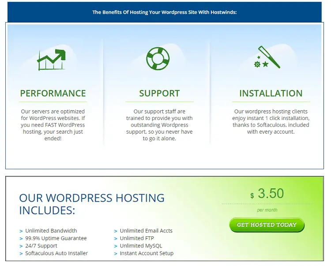Click the Get Hosted Today button
Viewport: 331px width, 266px height.
[x=267, y=225]
